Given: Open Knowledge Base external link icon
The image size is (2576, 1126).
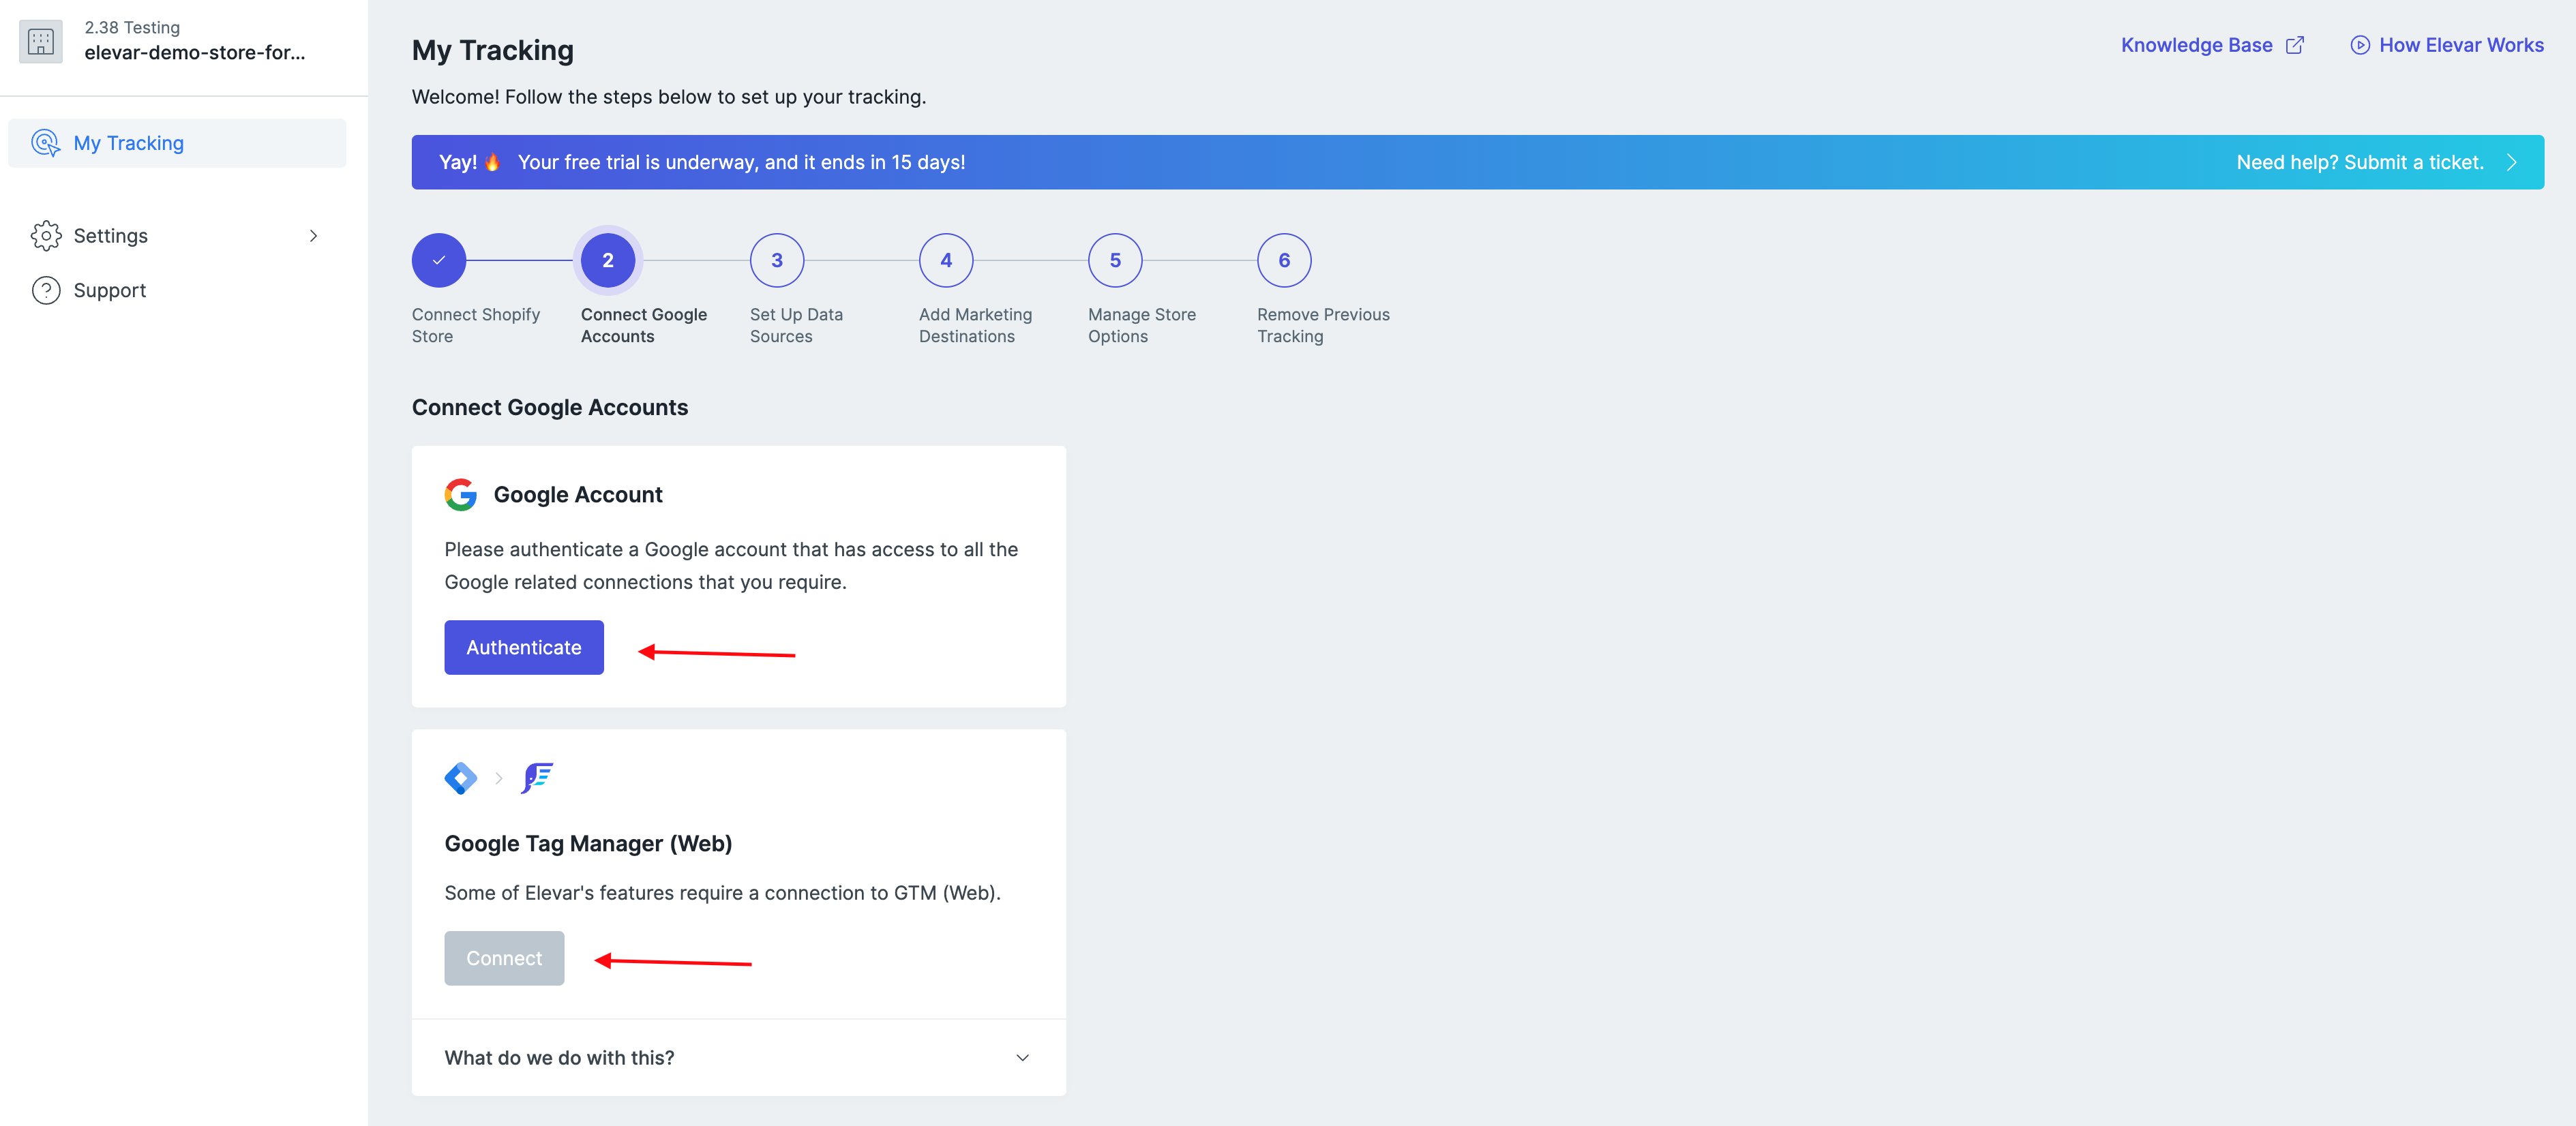Looking at the screenshot, I should click(2295, 45).
